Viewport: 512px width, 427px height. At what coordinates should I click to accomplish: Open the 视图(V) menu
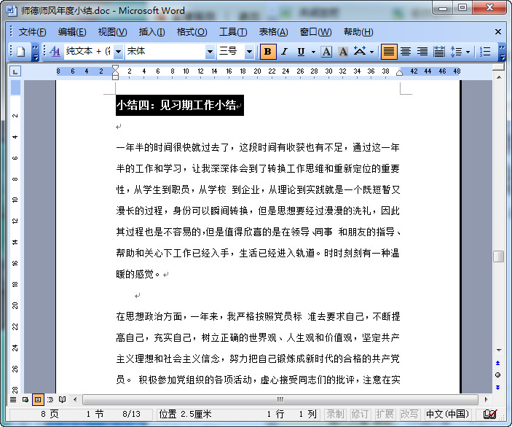click(x=112, y=31)
